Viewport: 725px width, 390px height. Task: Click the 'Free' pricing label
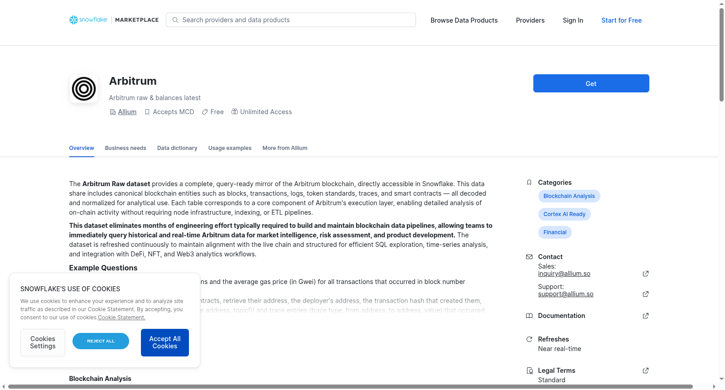(217, 112)
